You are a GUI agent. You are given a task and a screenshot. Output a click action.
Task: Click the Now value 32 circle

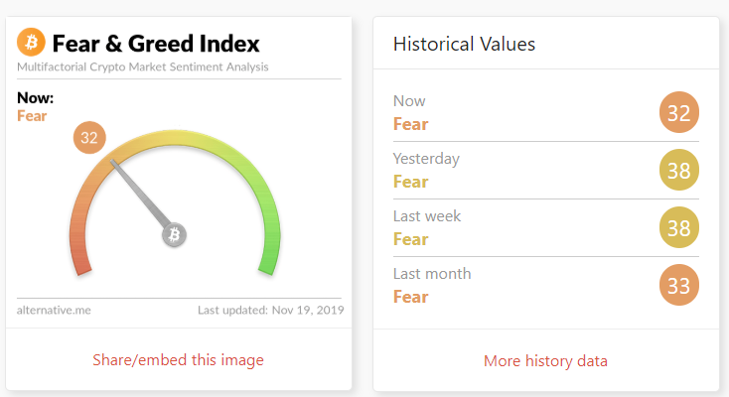tap(679, 113)
